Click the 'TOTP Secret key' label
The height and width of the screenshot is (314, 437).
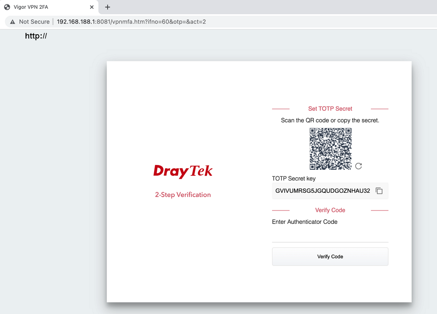click(x=294, y=178)
